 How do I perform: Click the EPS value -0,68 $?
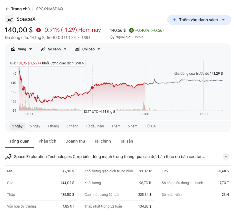[223, 171]
